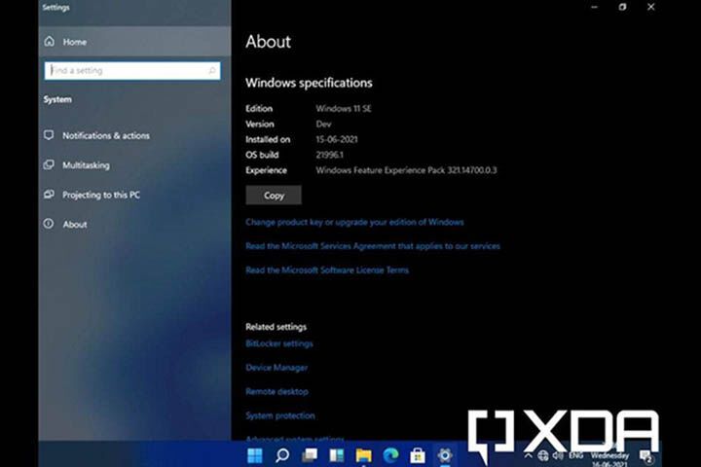Viewport: 701px width, 467px height.
Task: Click the System section label in sidebar
Action: click(57, 99)
